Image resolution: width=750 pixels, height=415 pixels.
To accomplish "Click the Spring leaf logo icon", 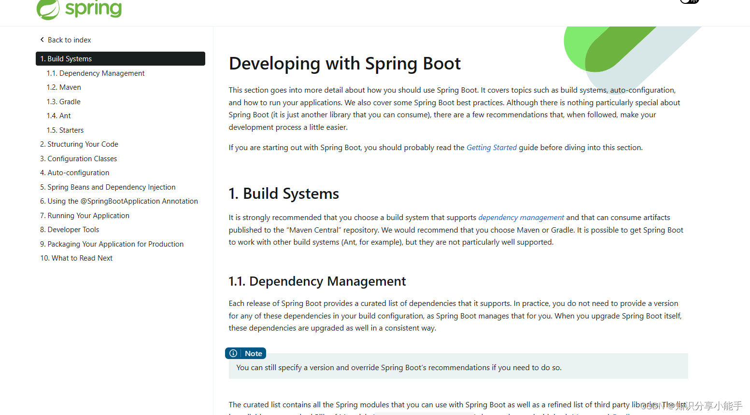I will click(48, 10).
